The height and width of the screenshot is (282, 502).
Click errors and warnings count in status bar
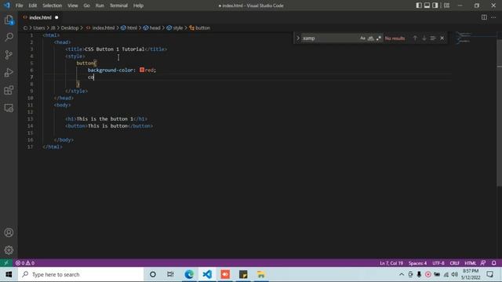[25, 263]
